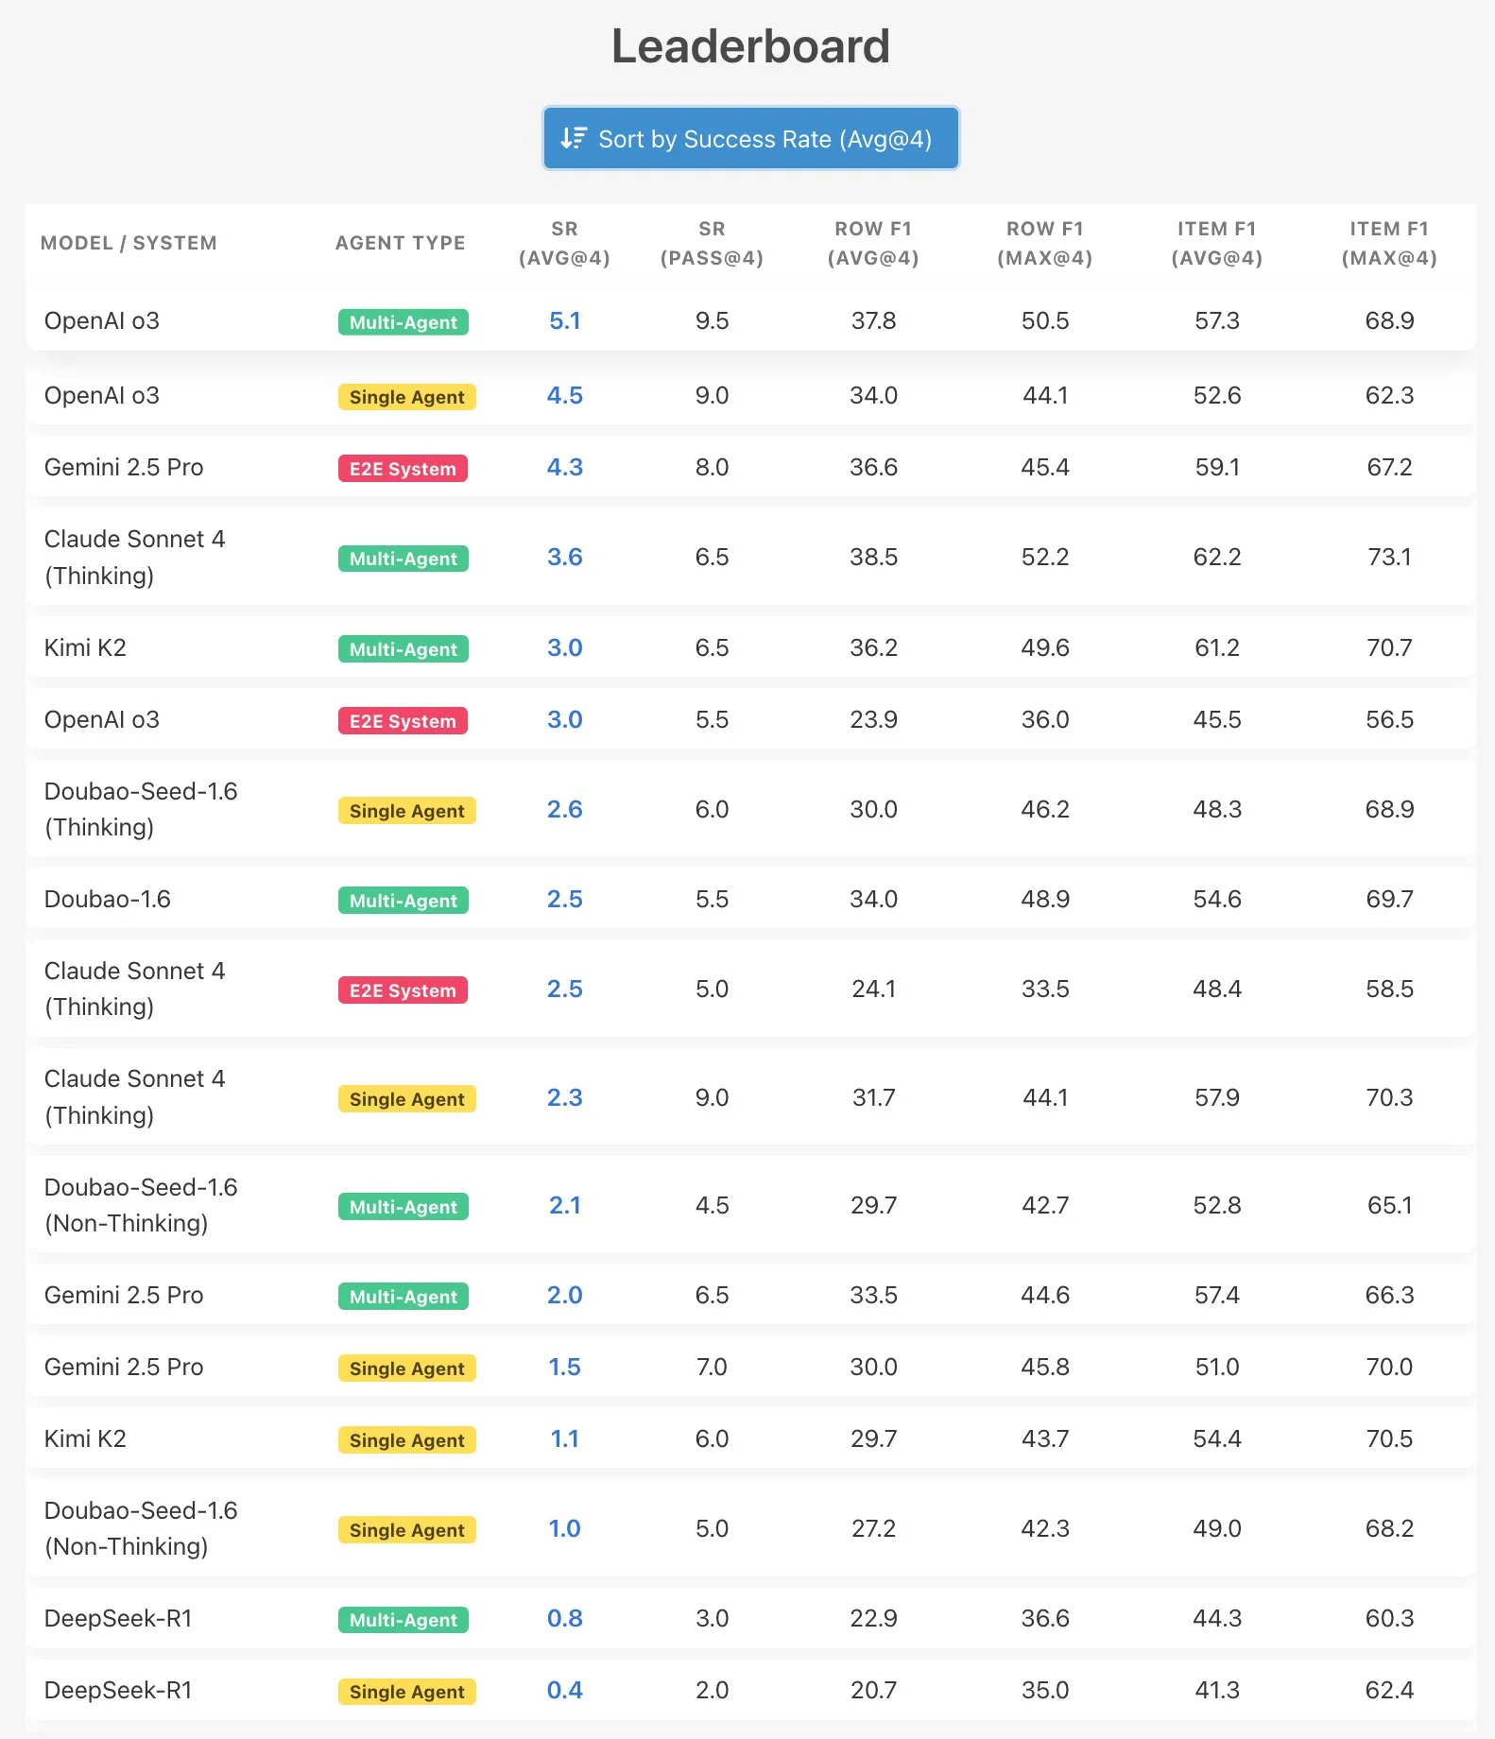This screenshot has width=1495, height=1739.
Task: Click the Model / System column header
Action: tap(129, 243)
